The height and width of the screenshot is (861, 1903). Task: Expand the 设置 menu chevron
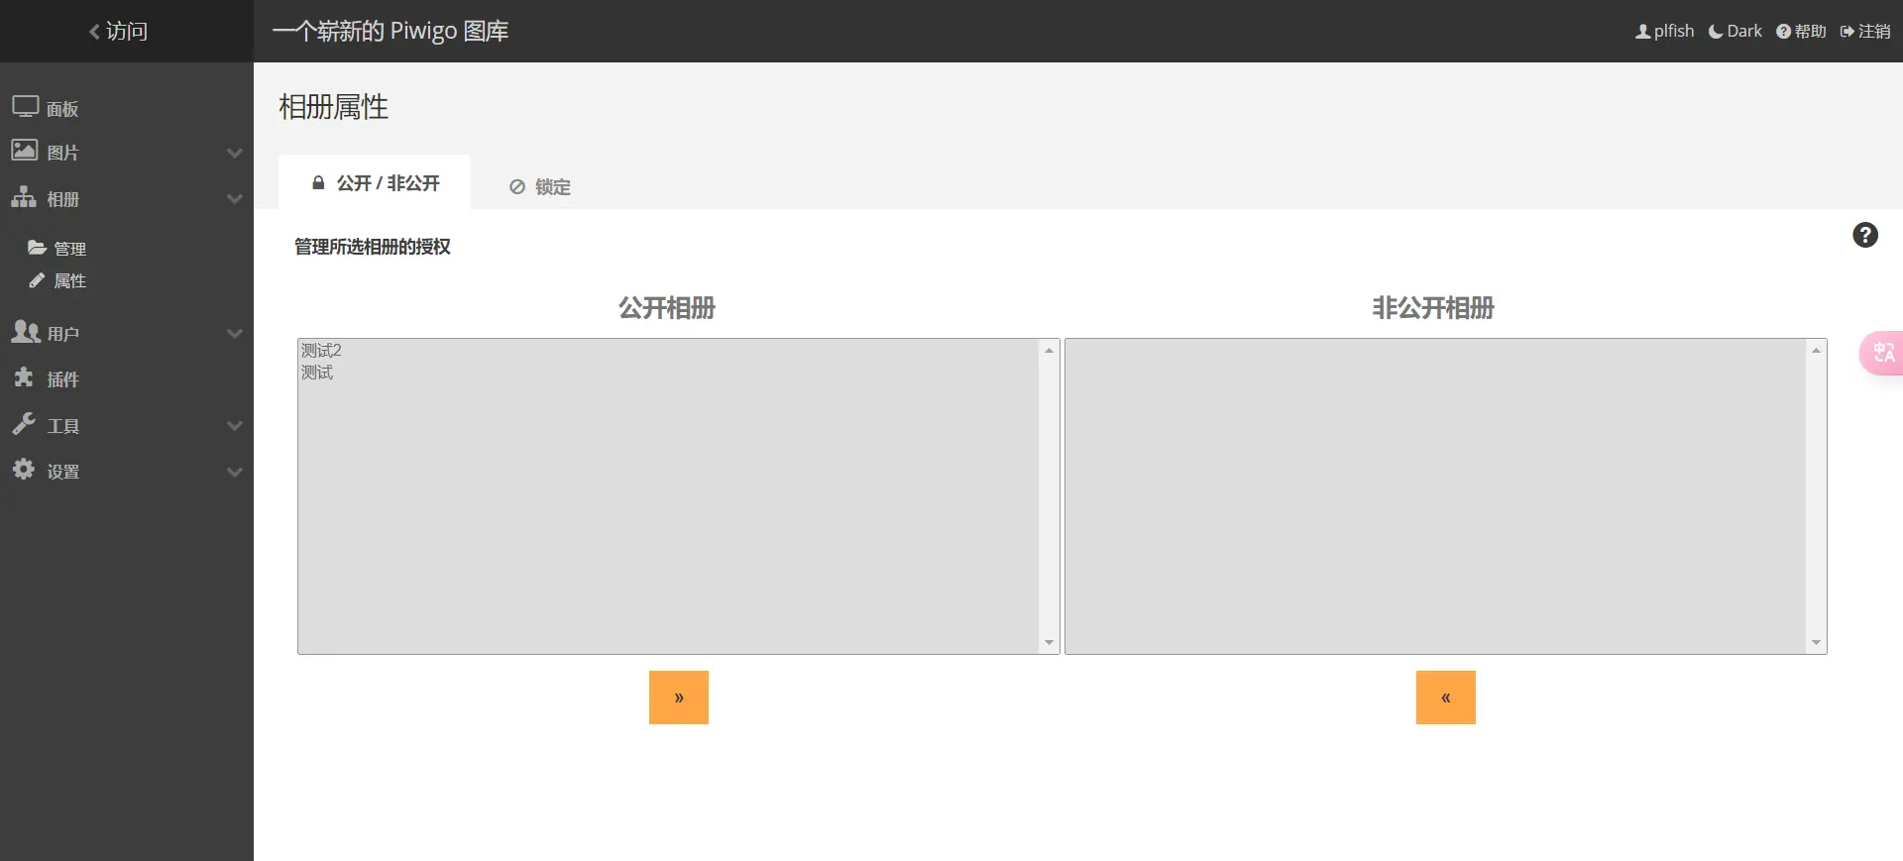tap(234, 472)
